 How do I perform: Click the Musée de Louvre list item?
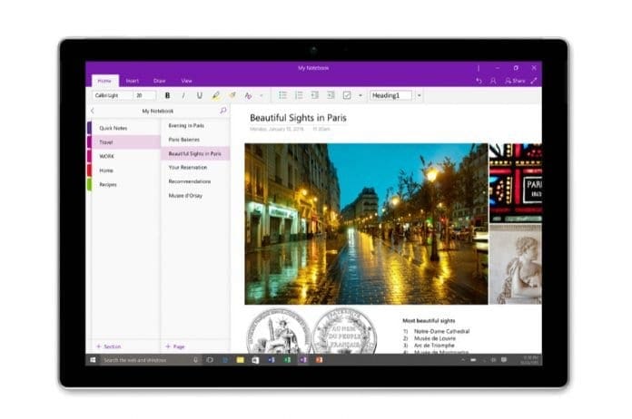pos(434,338)
